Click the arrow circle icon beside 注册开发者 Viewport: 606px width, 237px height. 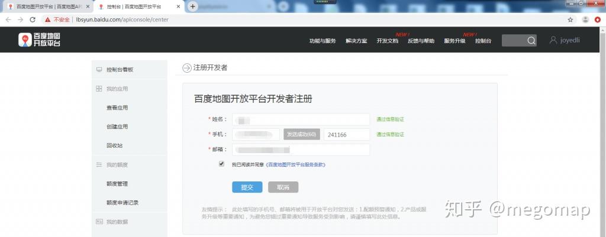click(186, 68)
